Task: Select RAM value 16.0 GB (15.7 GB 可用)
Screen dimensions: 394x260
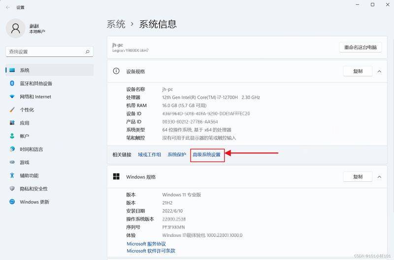Action: point(184,106)
